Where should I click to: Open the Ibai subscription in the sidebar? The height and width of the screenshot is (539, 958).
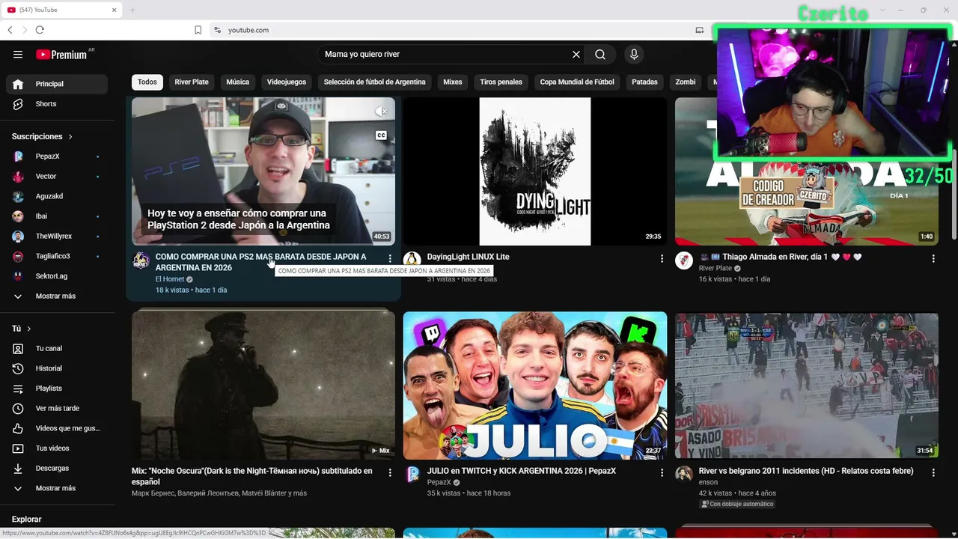pos(57,216)
